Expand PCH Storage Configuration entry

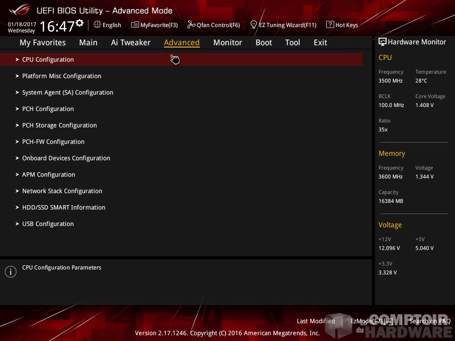point(60,125)
